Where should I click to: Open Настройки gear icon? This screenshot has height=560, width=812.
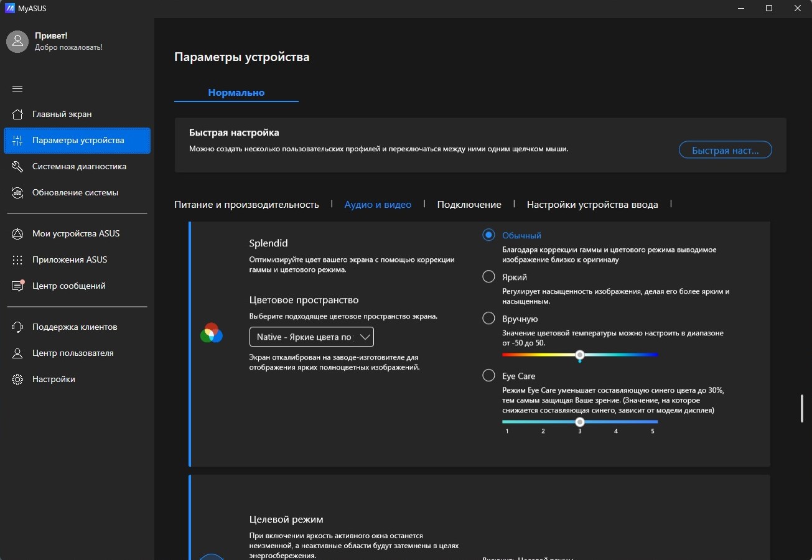pos(17,380)
